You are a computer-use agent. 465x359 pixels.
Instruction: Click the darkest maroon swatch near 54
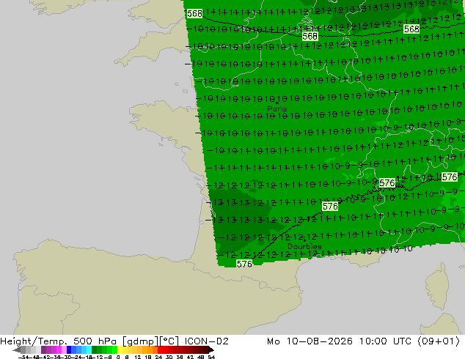(206, 349)
